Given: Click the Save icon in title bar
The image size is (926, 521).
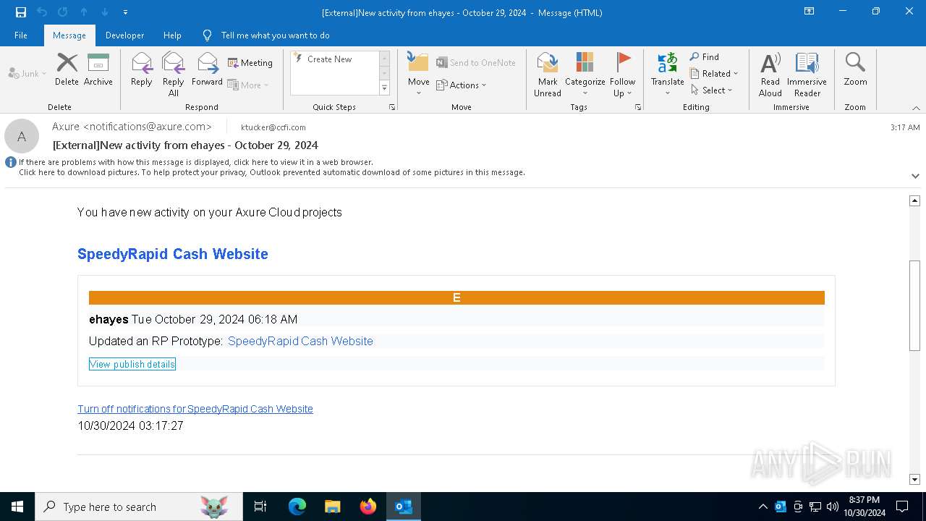Looking at the screenshot, I should [x=21, y=12].
